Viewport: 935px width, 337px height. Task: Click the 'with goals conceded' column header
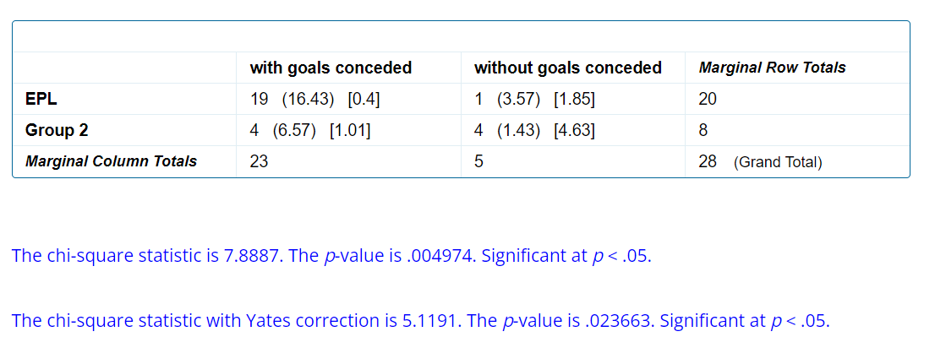pyautogui.click(x=331, y=68)
